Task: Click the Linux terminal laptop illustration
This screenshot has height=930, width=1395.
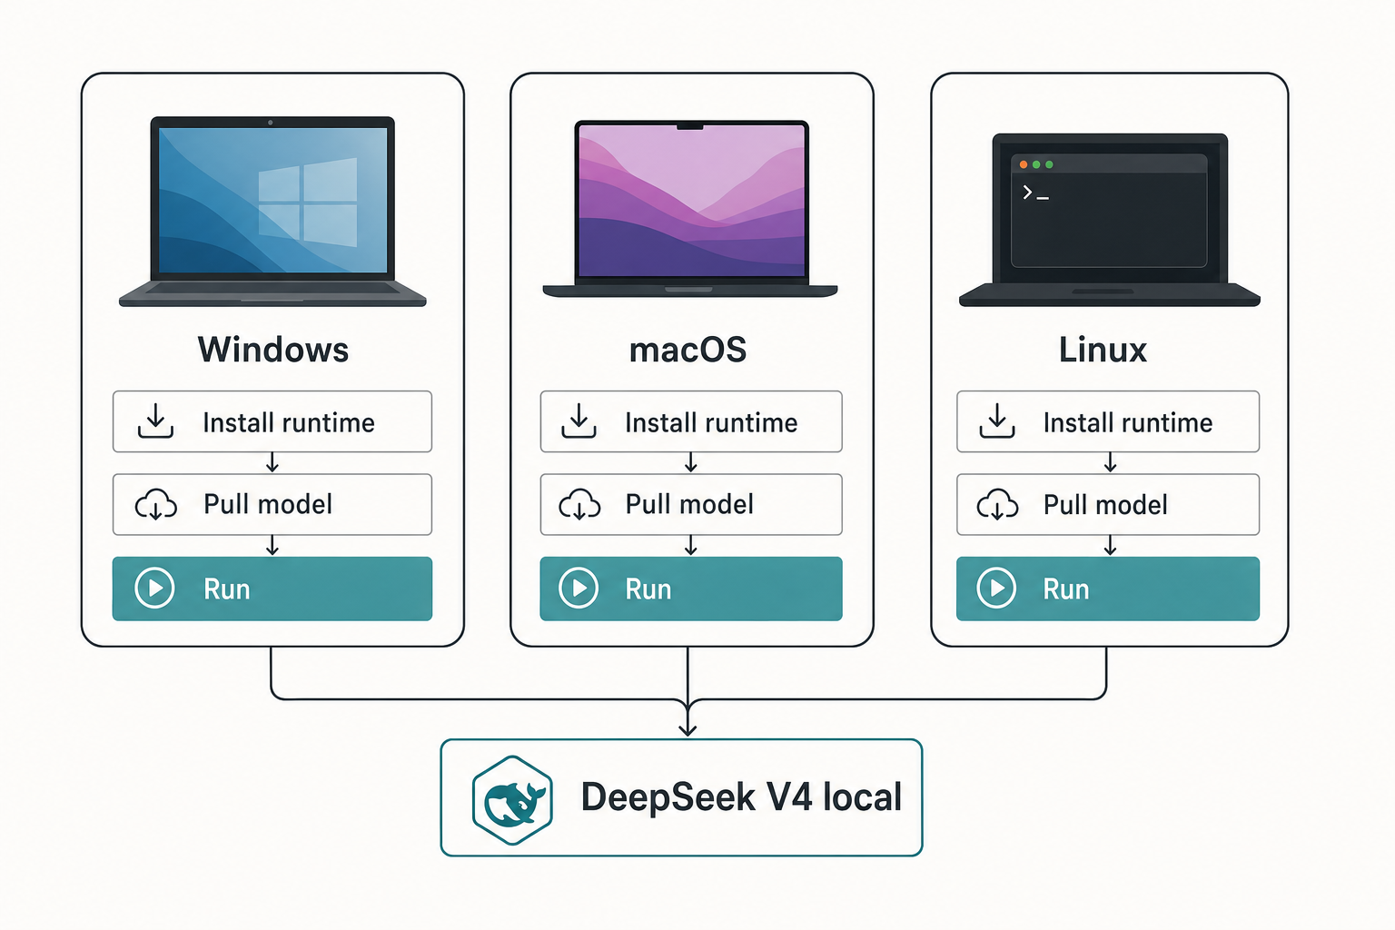Action: pos(1110,219)
